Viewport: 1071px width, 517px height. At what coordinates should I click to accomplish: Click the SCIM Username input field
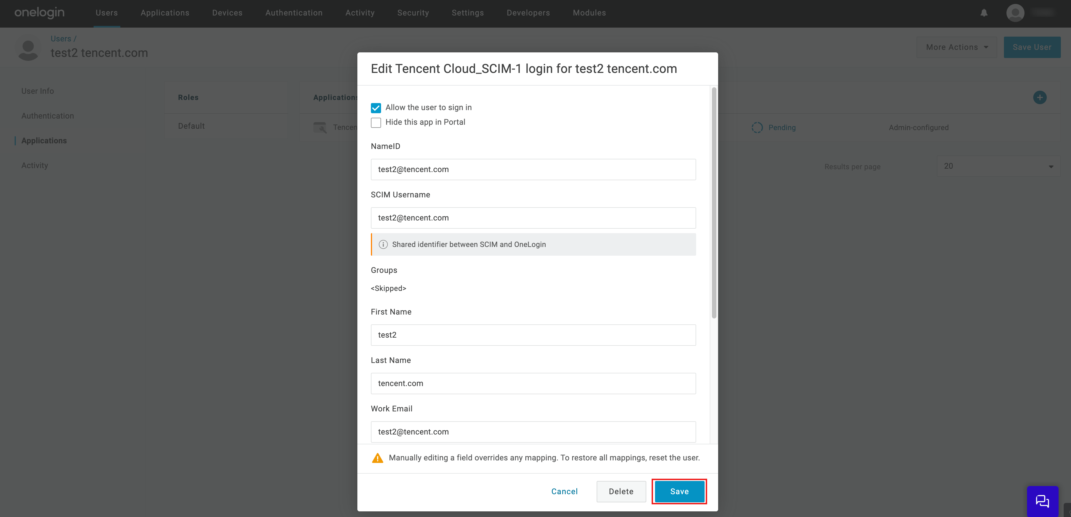coord(533,218)
